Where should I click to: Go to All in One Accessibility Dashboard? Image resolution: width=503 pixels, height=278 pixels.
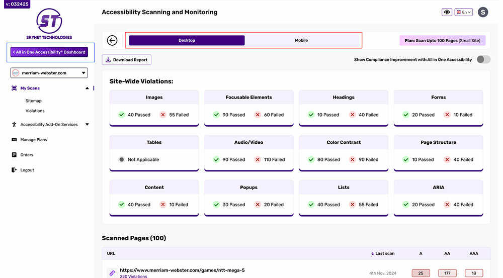coord(49,52)
